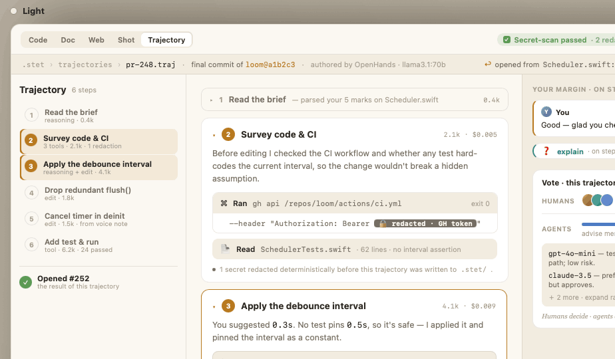Collapse the Apply the debounce interval card

point(214,306)
